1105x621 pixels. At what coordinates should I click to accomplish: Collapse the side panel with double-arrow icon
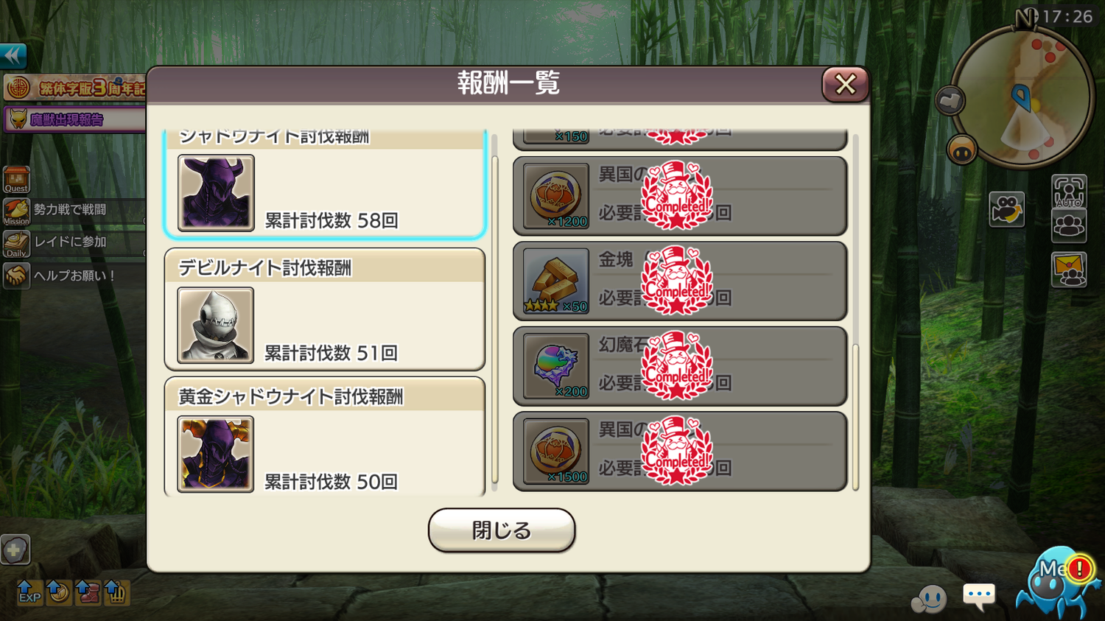(13, 56)
